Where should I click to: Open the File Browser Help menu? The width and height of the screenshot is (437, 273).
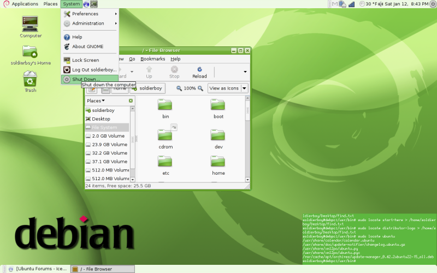point(175,59)
